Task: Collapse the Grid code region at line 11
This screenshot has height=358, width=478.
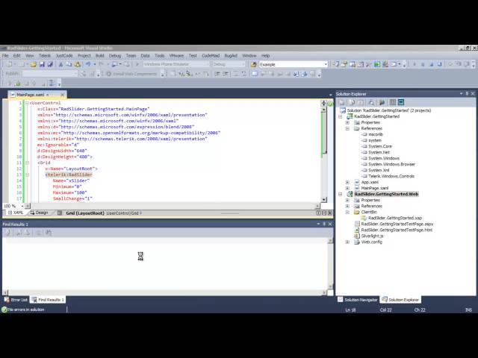Action: click(27, 163)
